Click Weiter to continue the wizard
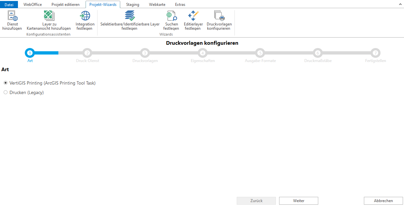The image size is (404, 206). pos(298,201)
